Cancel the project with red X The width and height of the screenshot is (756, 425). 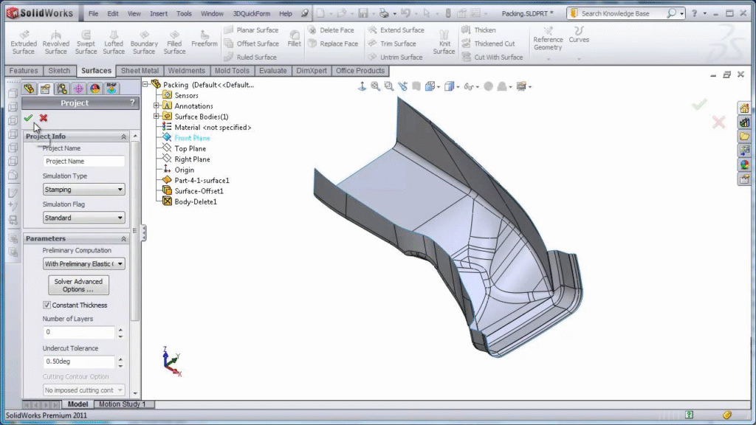(x=44, y=118)
